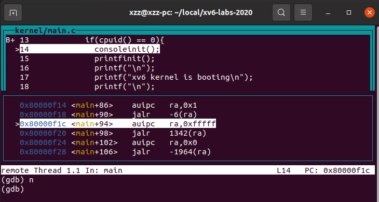Click address 0x80000f24 in assembly pane

[43, 143]
